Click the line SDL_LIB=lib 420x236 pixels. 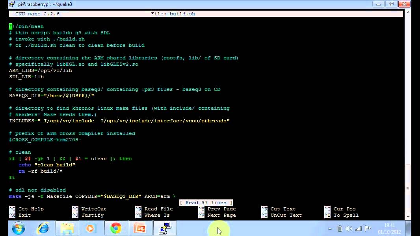[26, 77]
